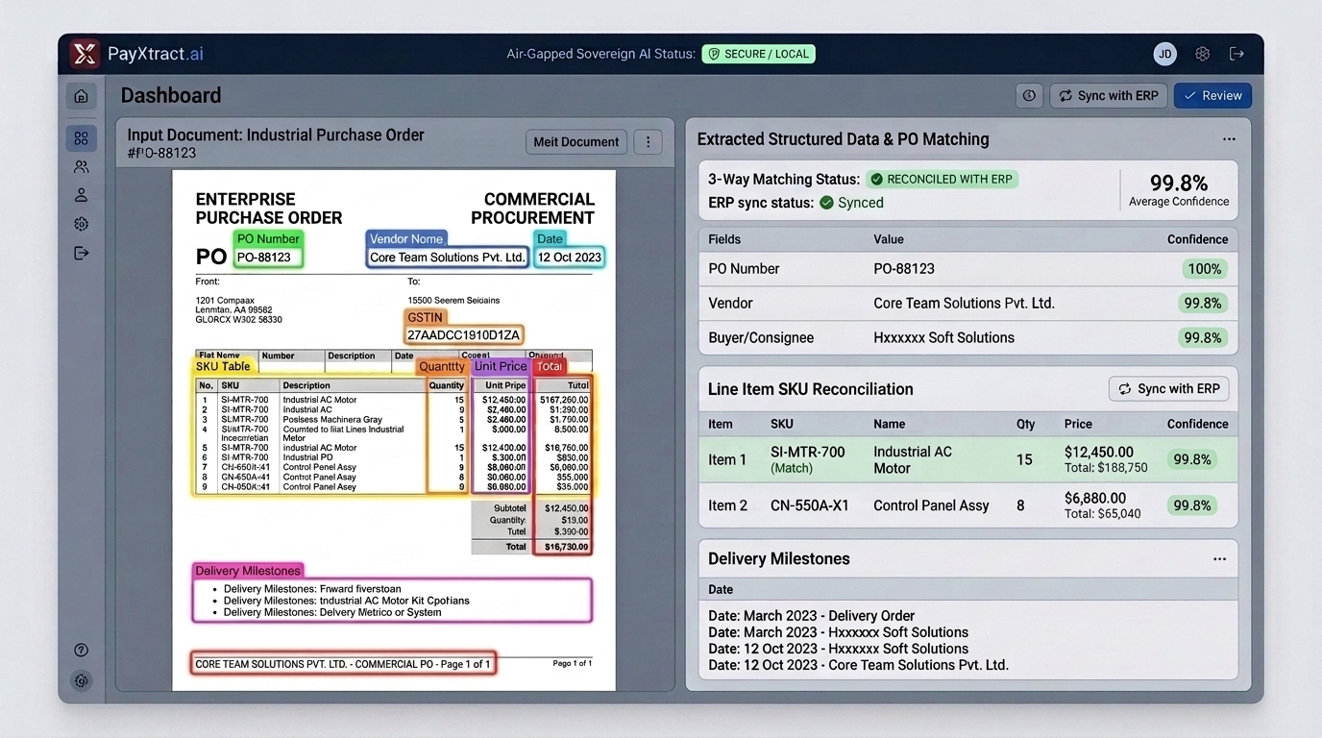Screen dimensions: 1322x738
Task: Click the Vendor row value Core Team Solutions
Action: point(964,303)
